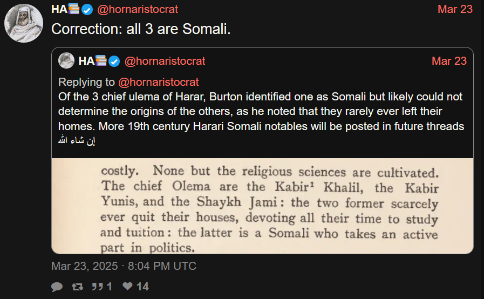The width and height of the screenshot is (484, 299).
Task: Click the top-right Mar 23 date of main tweet
Action: (x=455, y=10)
